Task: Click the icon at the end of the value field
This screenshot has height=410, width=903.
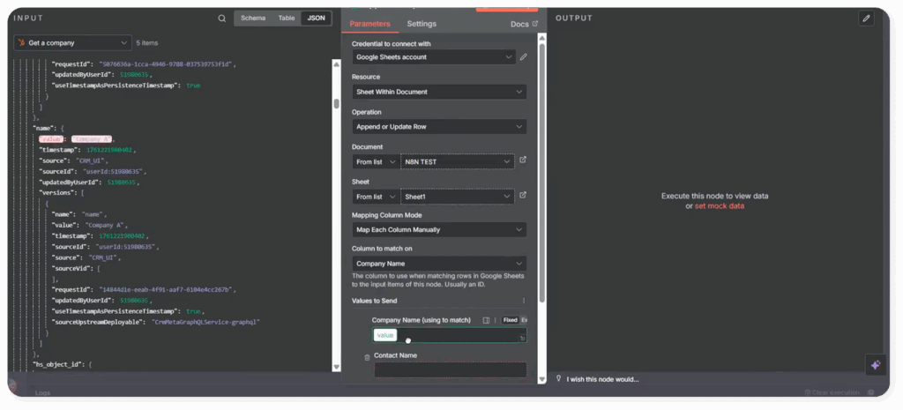Action: click(522, 339)
